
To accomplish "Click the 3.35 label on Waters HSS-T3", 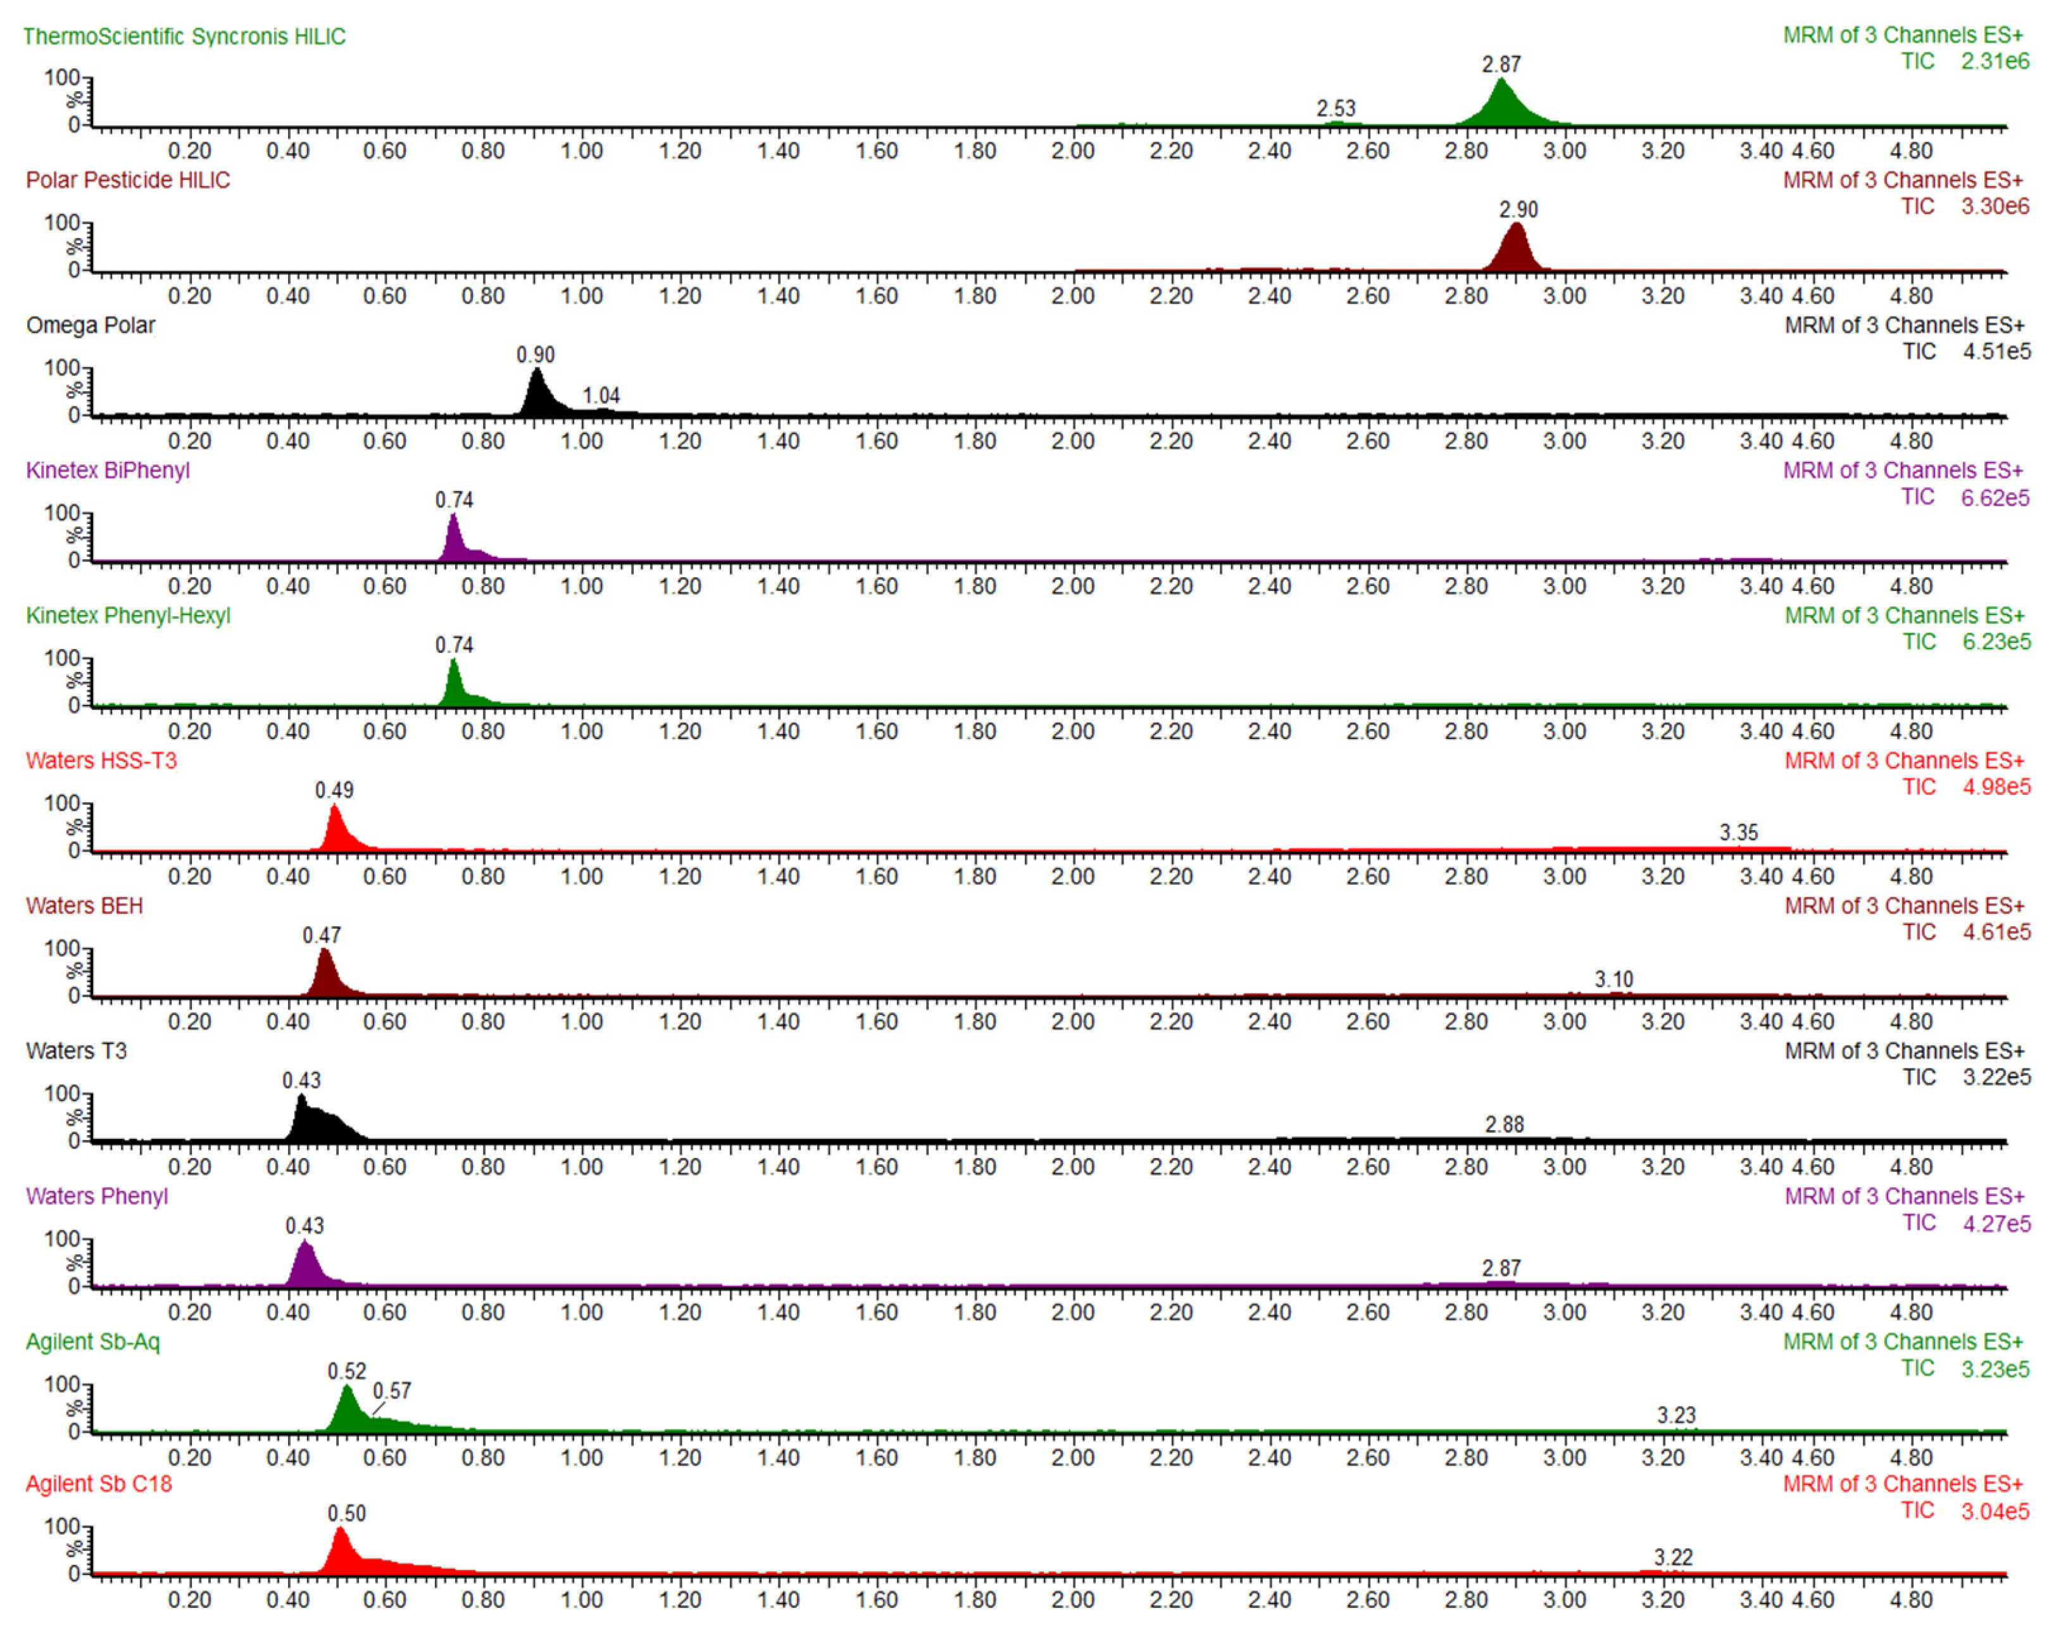I will coord(1738,833).
